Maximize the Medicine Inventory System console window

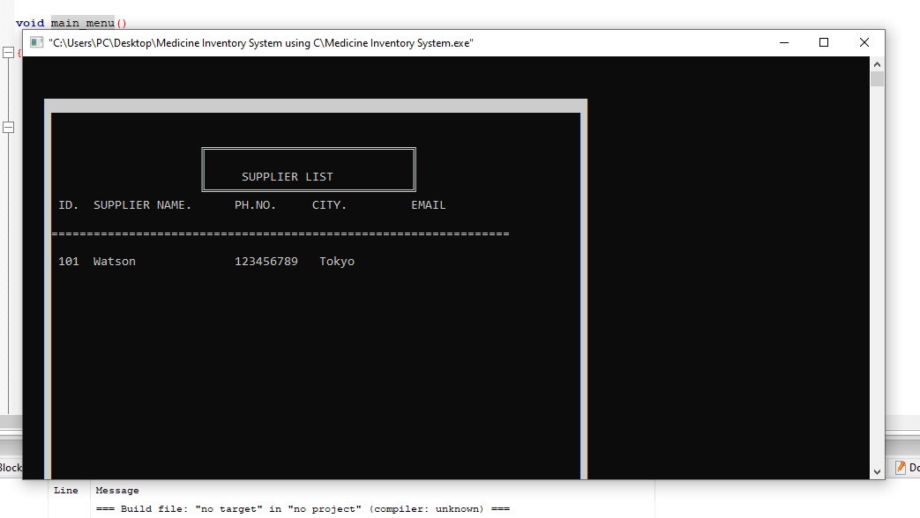click(x=824, y=42)
